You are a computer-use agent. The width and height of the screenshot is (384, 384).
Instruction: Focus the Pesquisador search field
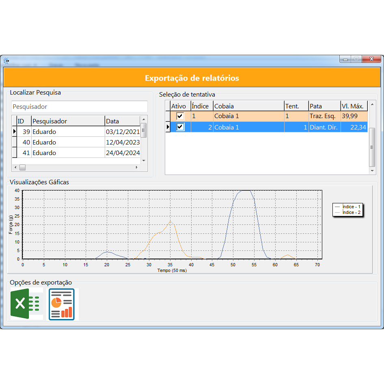79,107
